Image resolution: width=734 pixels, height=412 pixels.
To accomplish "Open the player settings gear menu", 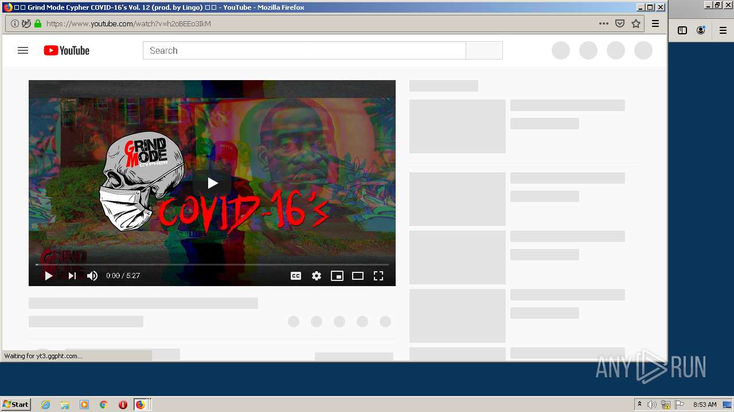I will pos(317,276).
